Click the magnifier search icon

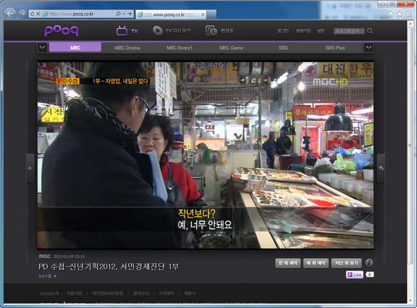(x=370, y=31)
